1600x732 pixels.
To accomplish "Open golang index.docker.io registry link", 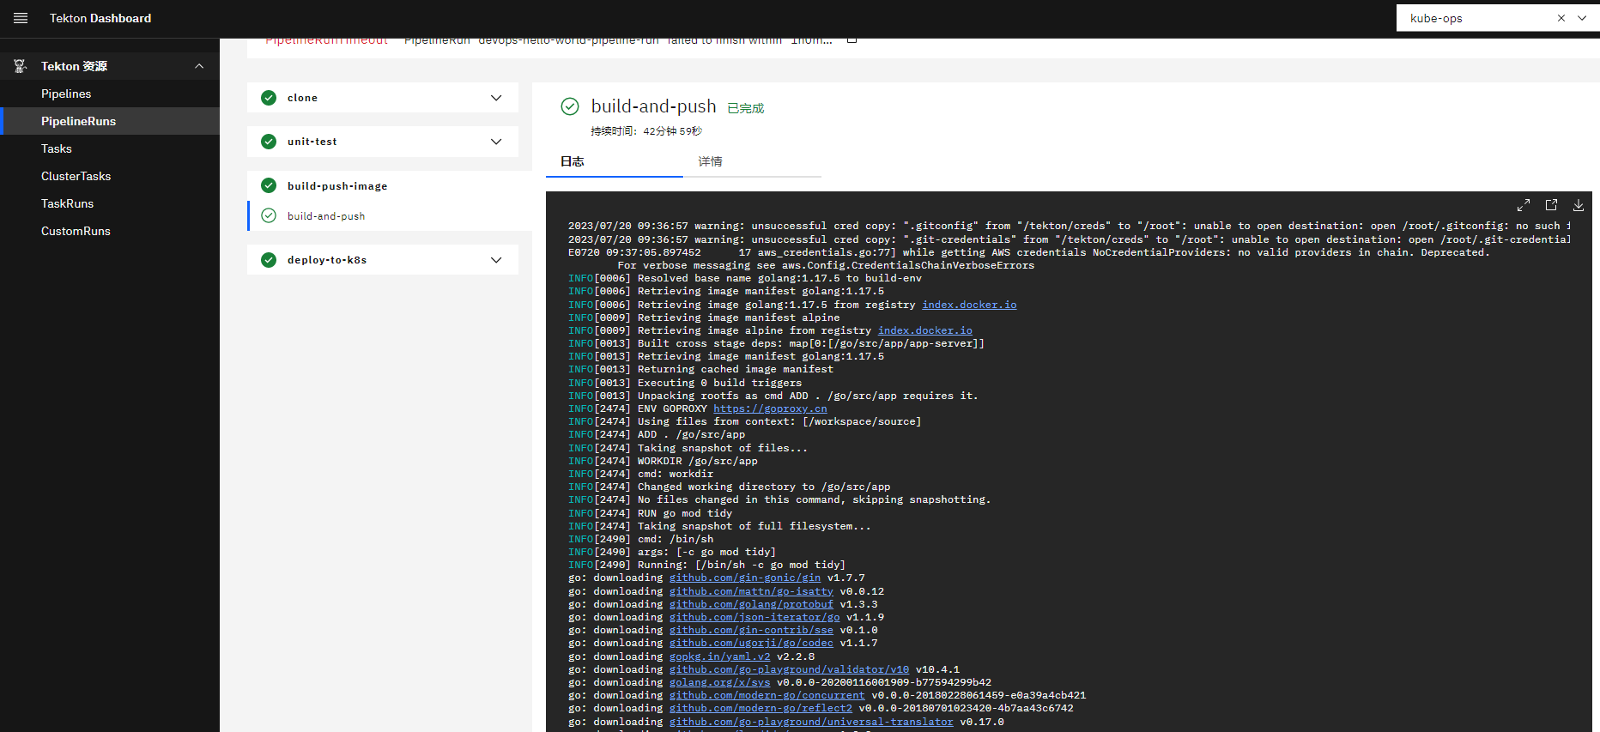I will point(969,305).
